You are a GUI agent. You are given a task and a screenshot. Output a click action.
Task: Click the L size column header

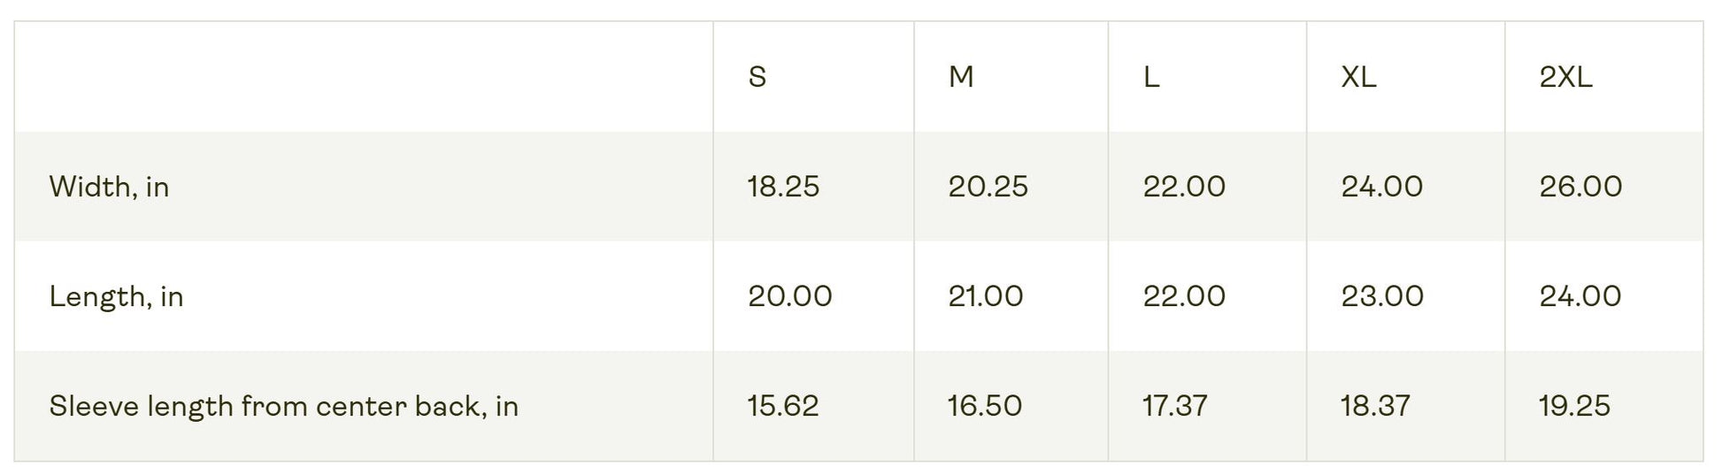coord(1150,78)
